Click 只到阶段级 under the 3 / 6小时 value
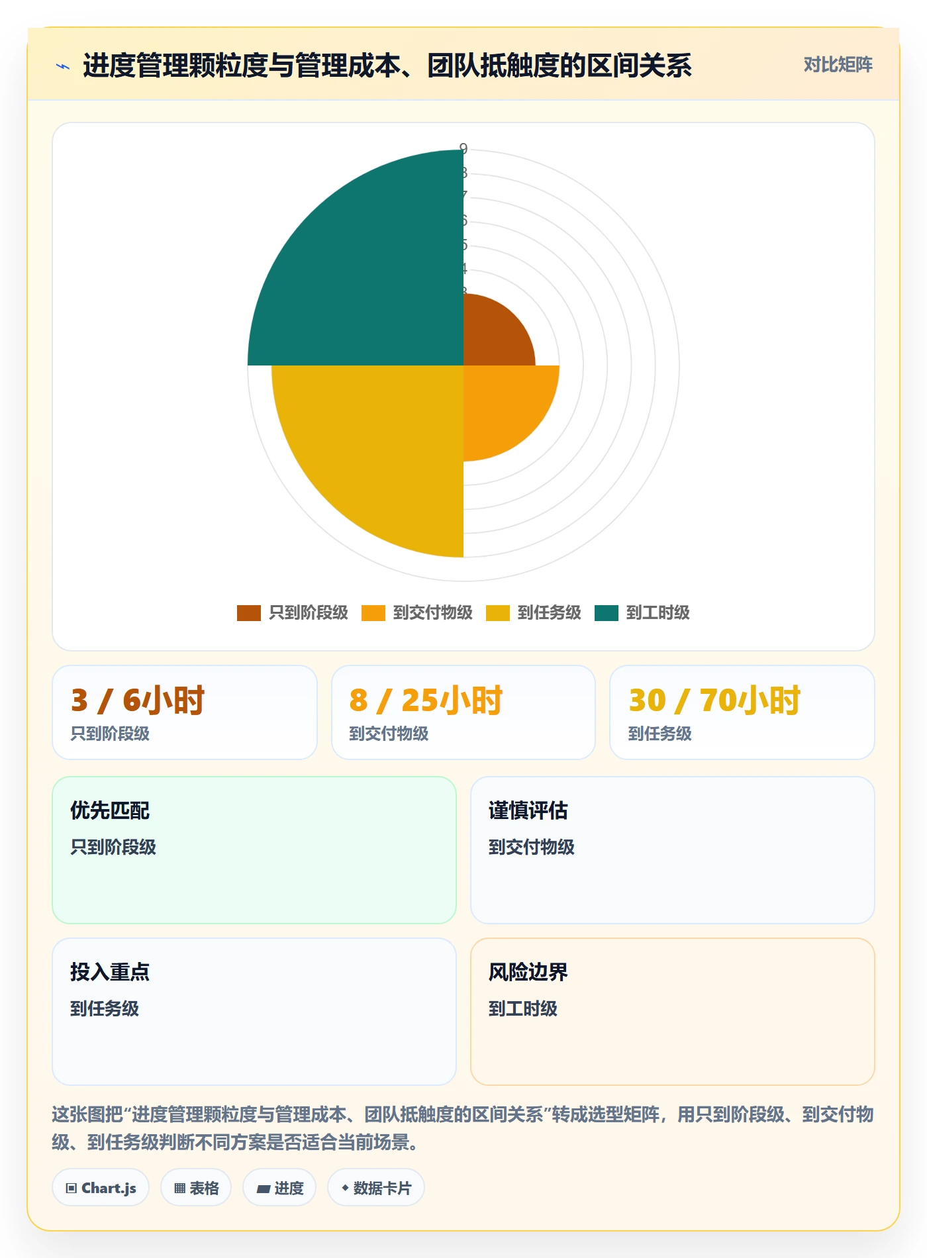This screenshot has height=1258, width=927. click(110, 734)
